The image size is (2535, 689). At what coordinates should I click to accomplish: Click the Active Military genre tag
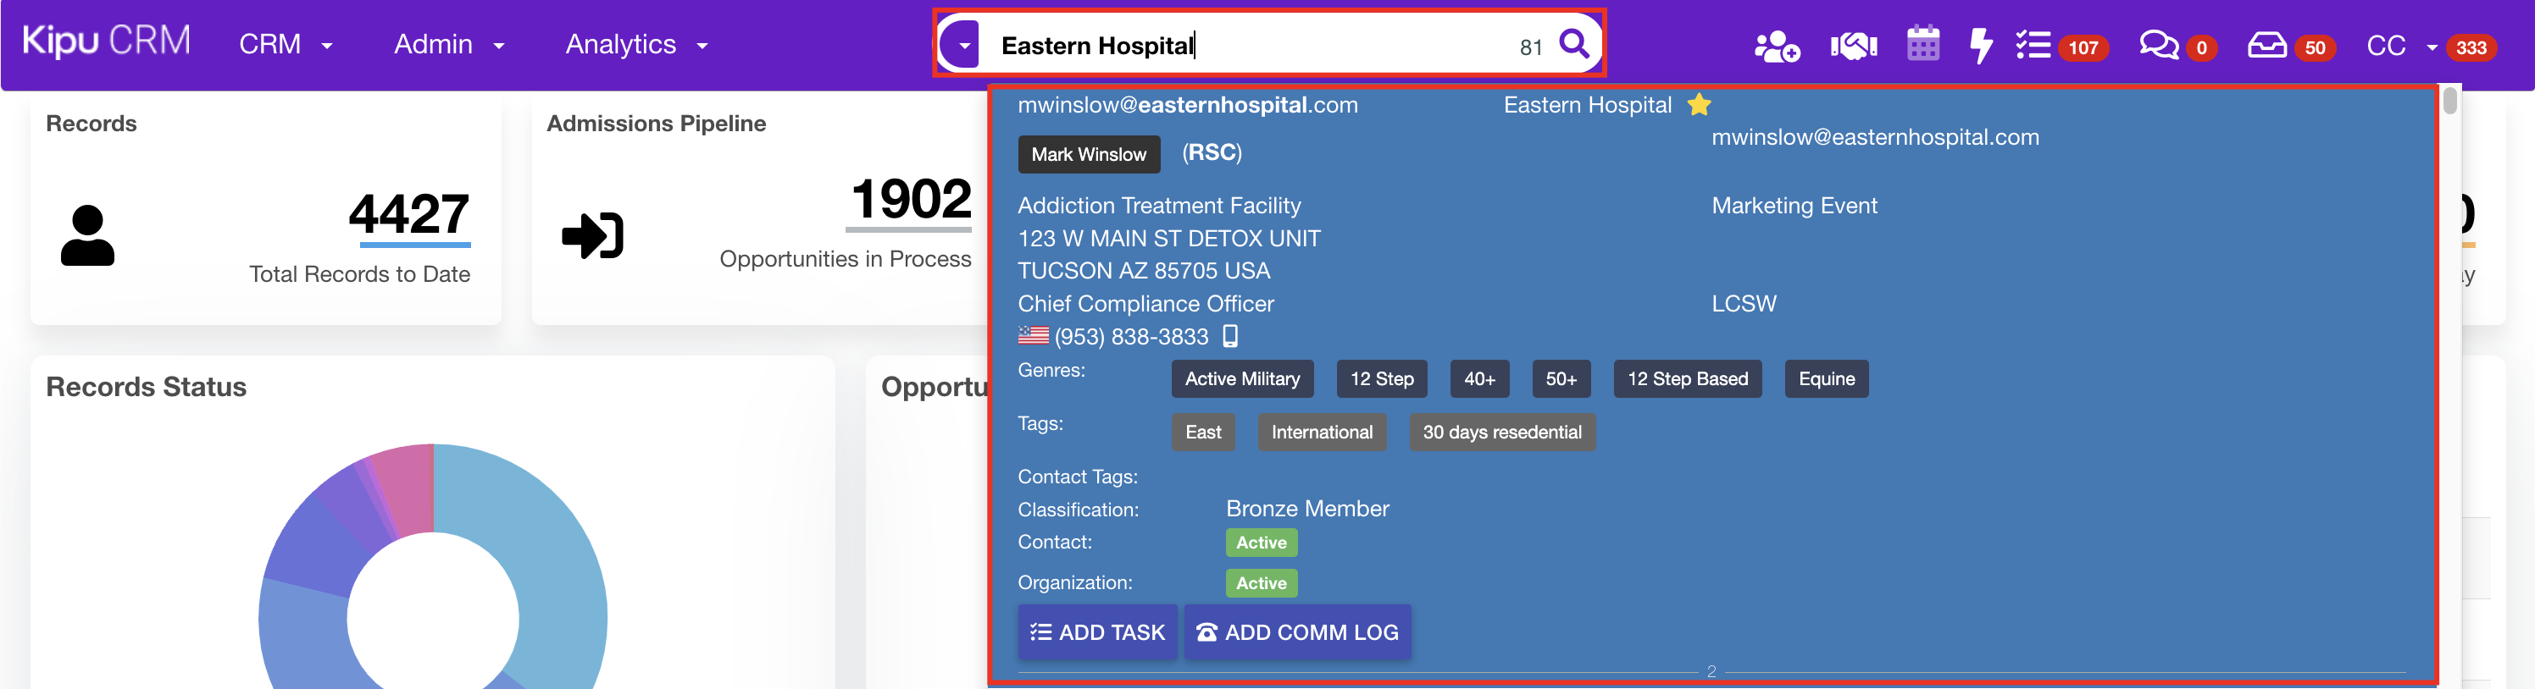coord(1242,379)
